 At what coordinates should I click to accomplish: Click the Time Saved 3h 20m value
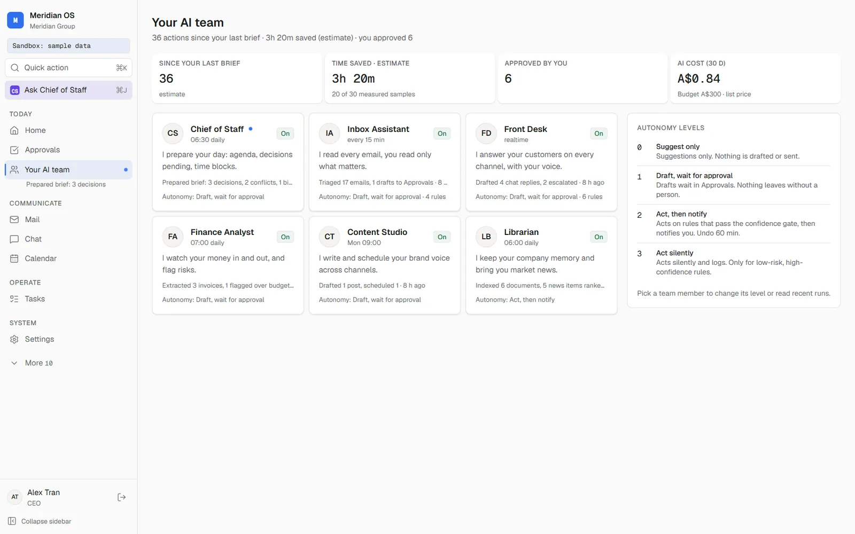point(353,78)
